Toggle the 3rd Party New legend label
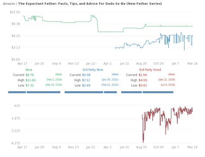This screenshot has height=157, width=205. click(93, 70)
